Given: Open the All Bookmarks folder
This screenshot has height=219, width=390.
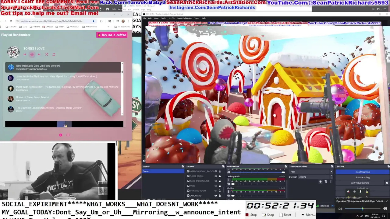Looking at the screenshot, I should [x=123, y=27].
